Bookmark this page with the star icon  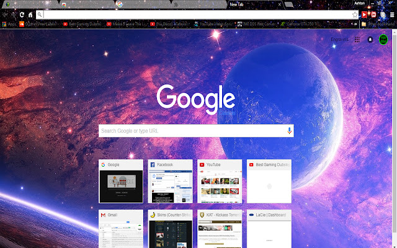point(355,15)
